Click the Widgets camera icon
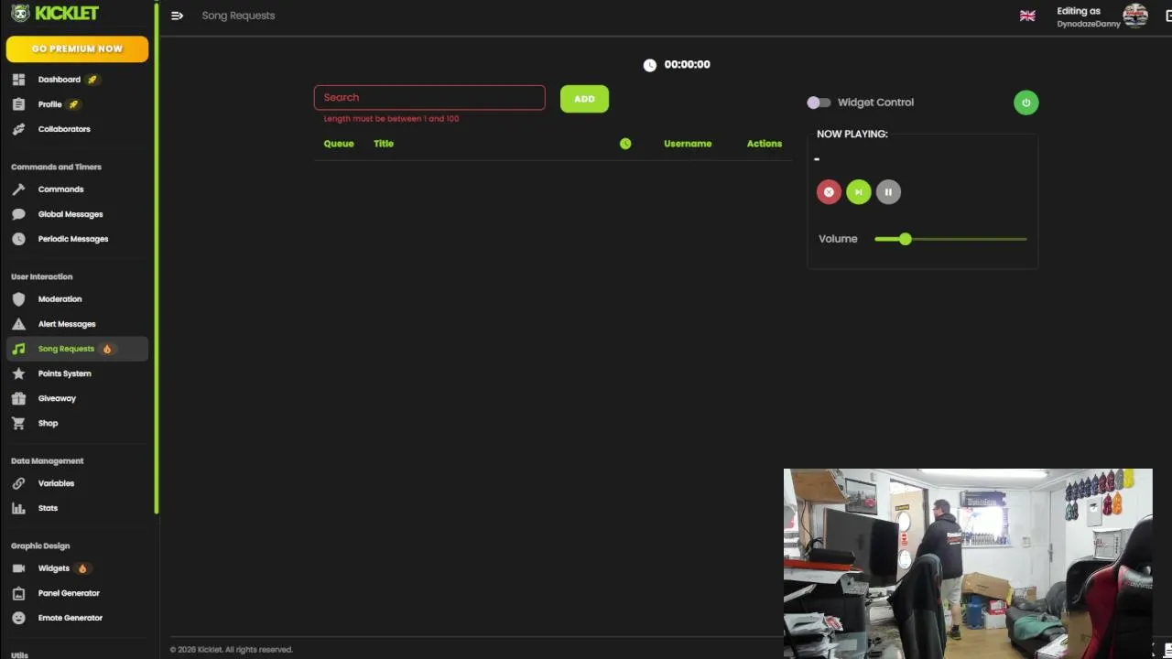1172x659 pixels. coord(18,568)
